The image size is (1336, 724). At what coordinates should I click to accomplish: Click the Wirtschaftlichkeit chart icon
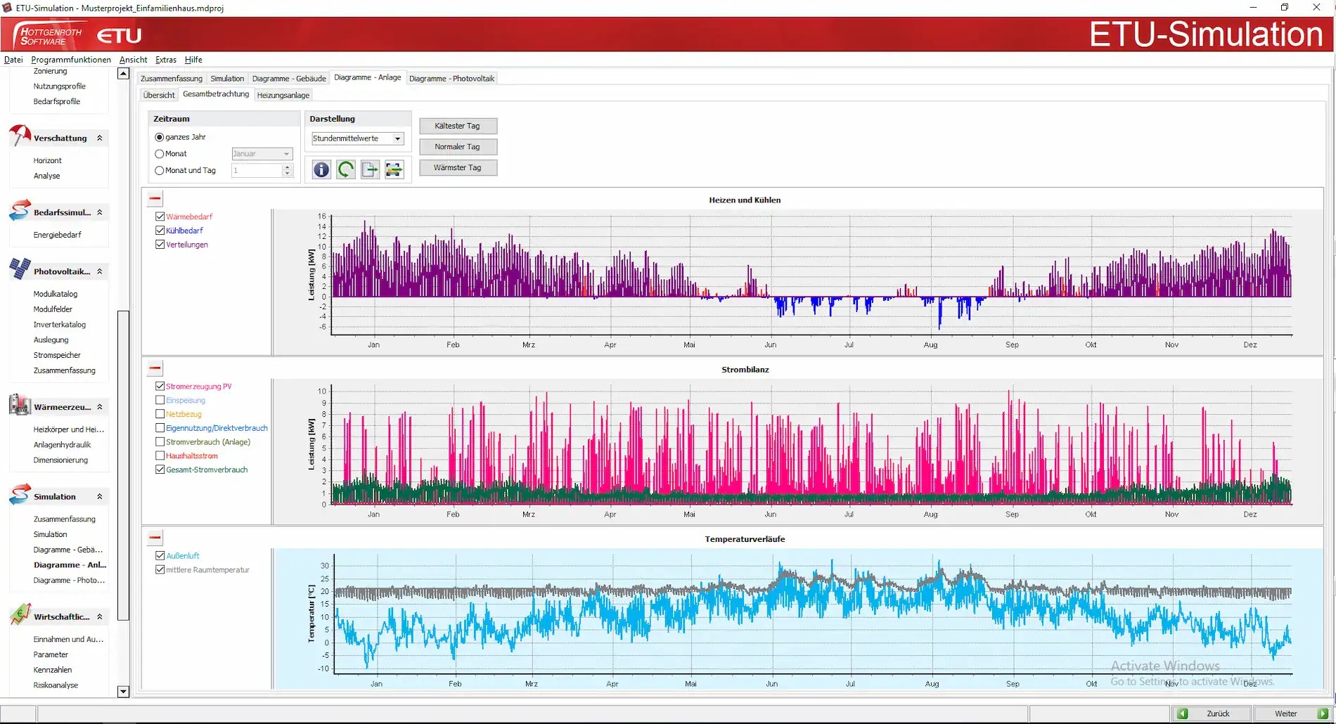(20, 614)
